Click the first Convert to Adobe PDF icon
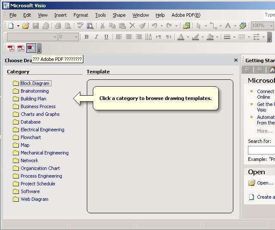275x230 pixels. [x=11, y=48]
